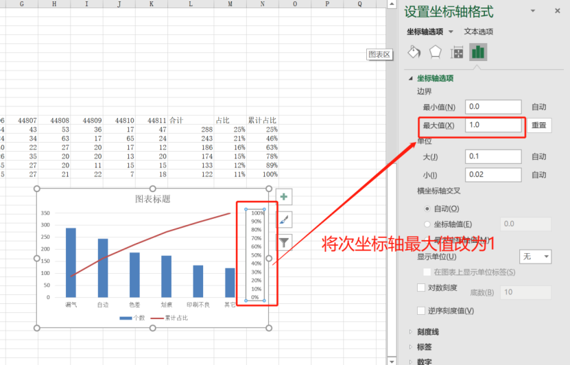The height and width of the screenshot is (365, 570).
Task: Open the Chart Styles paintbrush button
Action: click(284, 220)
